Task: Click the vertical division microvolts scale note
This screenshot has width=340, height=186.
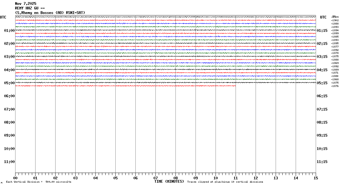Action: [x=39, y=182]
